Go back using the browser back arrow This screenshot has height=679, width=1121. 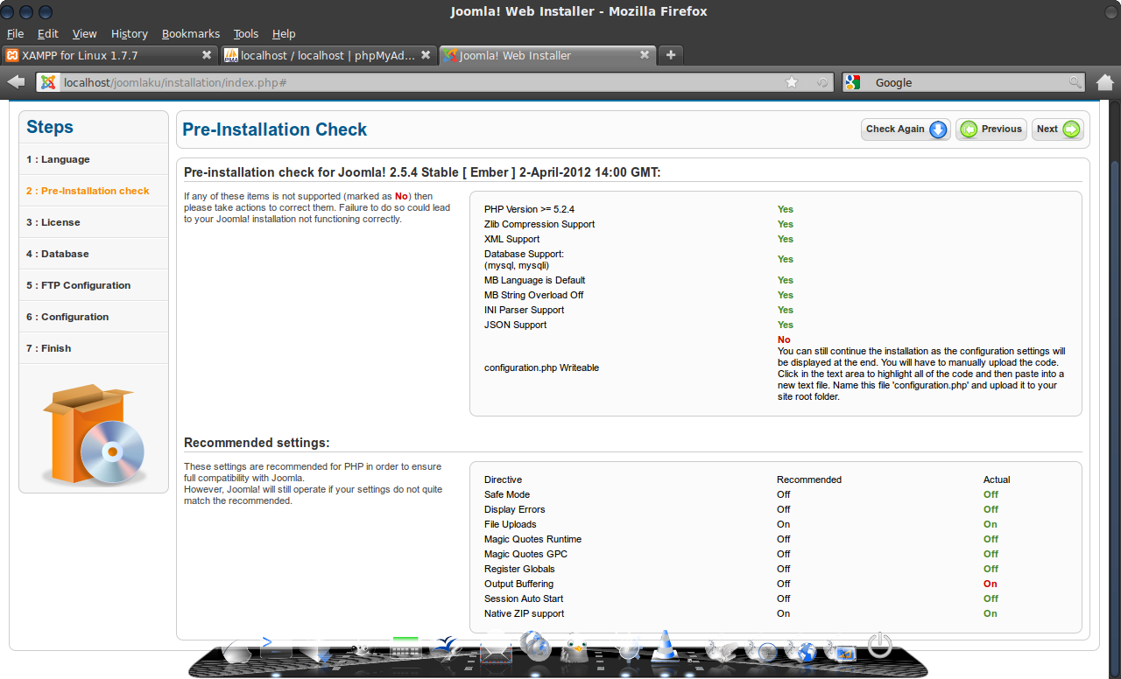(16, 82)
